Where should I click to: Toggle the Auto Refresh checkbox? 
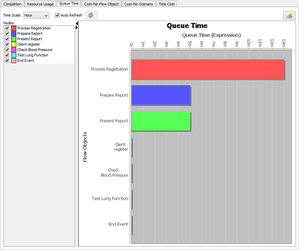pos(57,15)
